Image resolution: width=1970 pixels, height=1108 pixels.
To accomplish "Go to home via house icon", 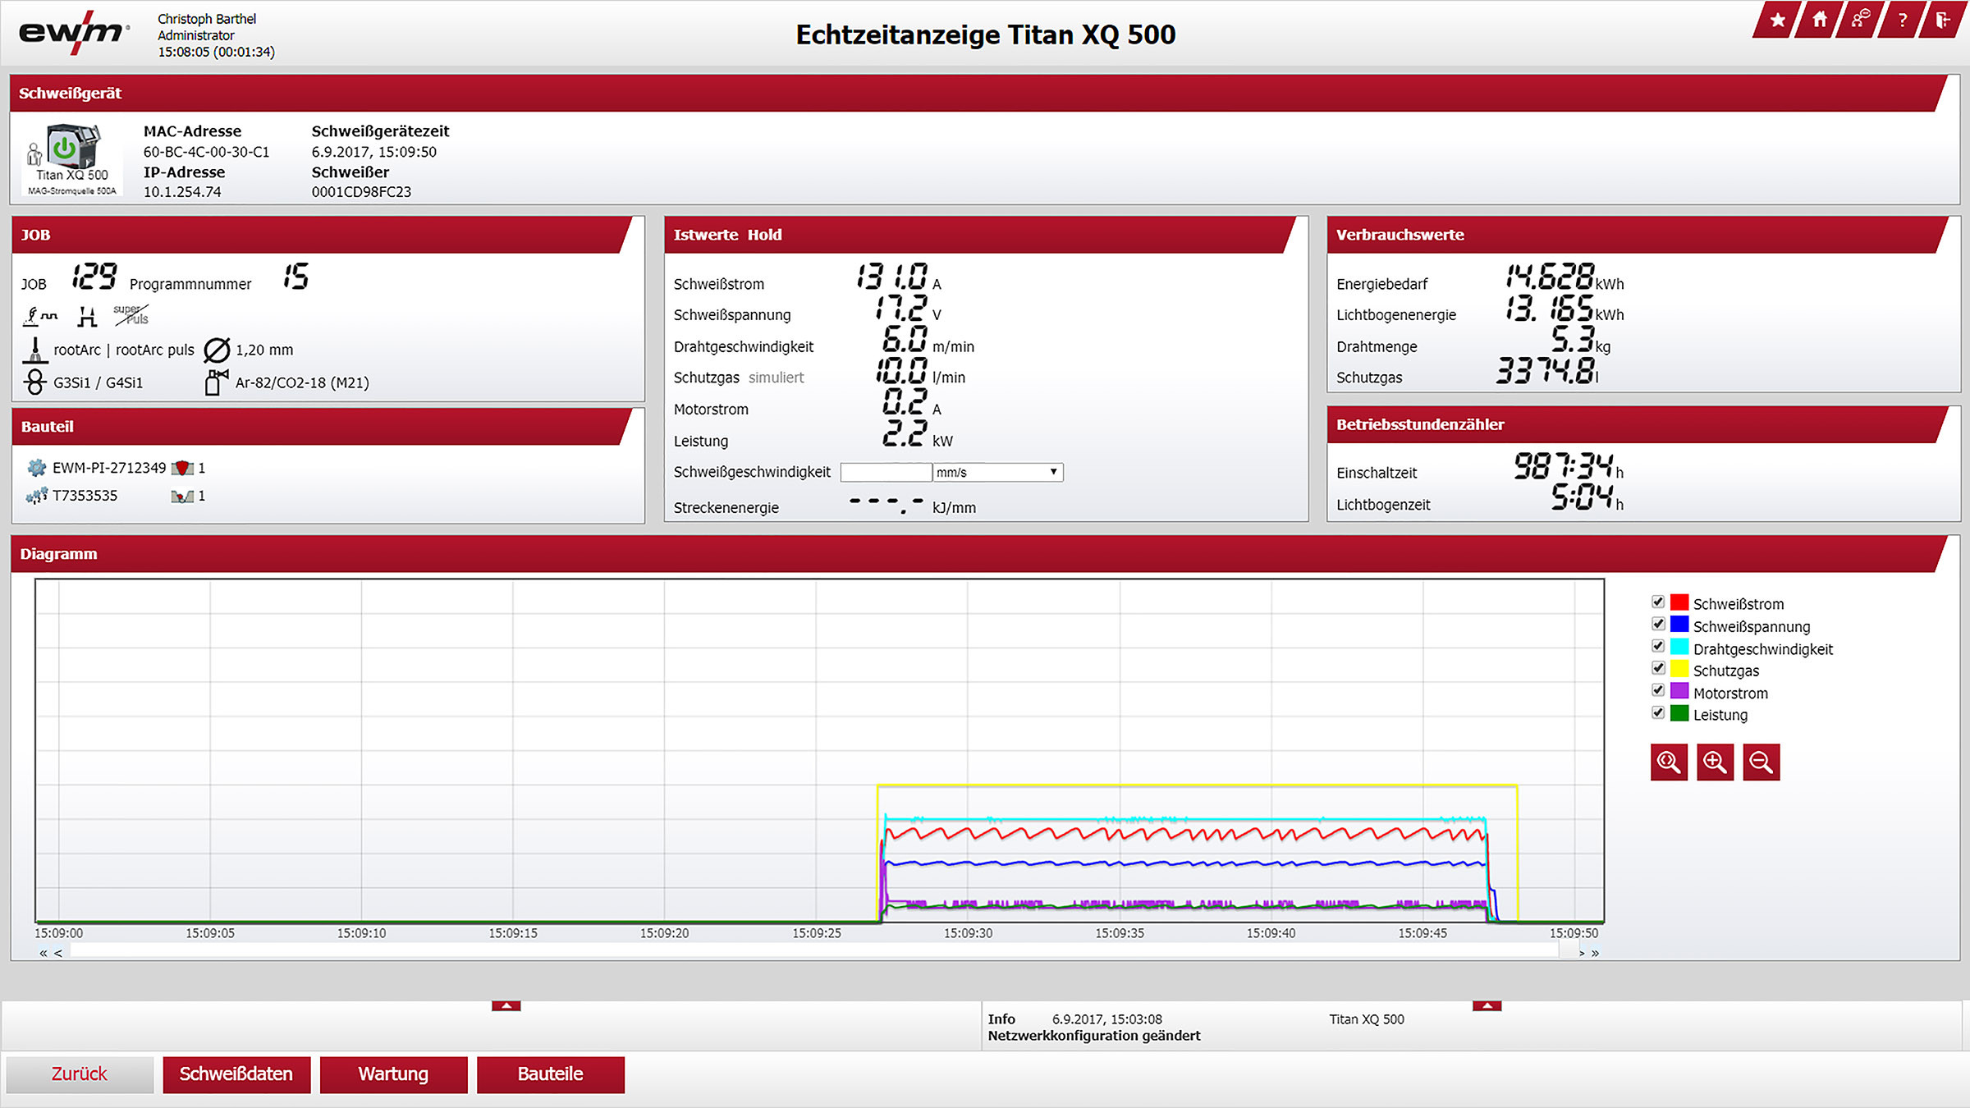I will coord(1819,21).
